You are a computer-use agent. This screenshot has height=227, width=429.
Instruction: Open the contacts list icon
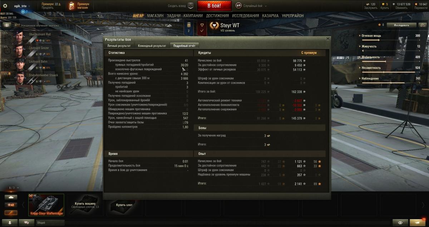10,222
